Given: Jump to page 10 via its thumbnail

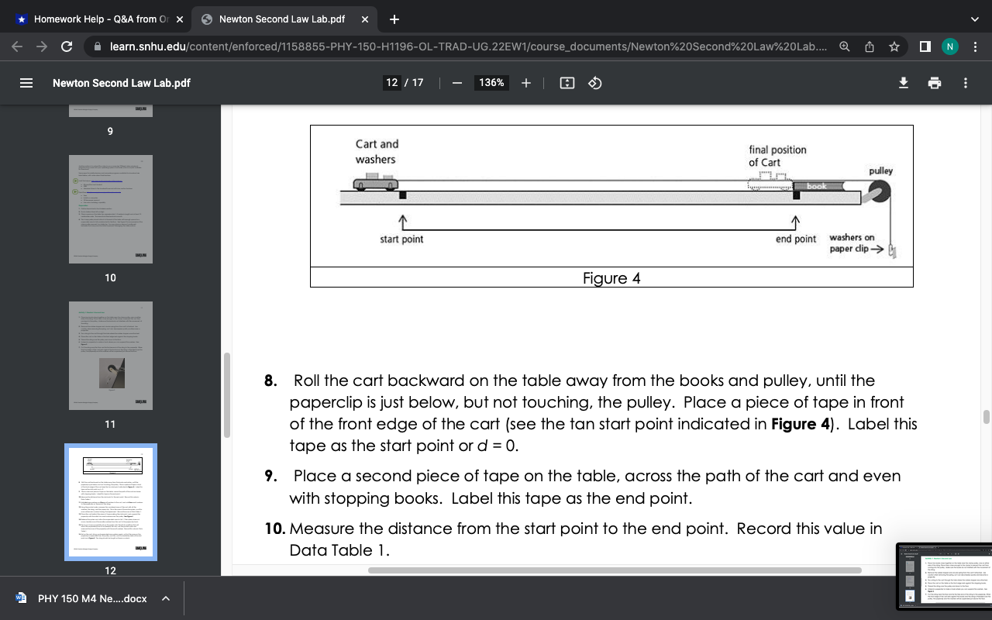Looking at the screenshot, I should click(110, 209).
